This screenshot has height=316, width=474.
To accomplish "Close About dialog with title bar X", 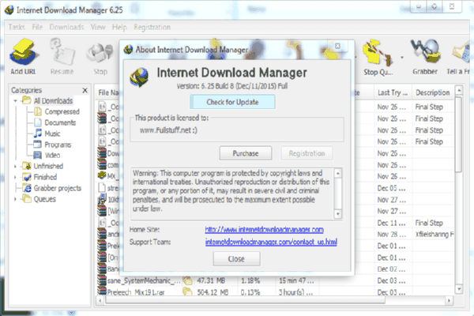I will 337,46.
